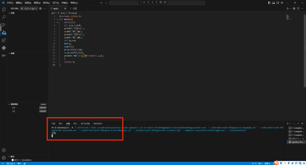Screen dimensions: 306x165
Task: Enable the All C++ Exceptions breakpoint checkbox
Action: [13, 160]
